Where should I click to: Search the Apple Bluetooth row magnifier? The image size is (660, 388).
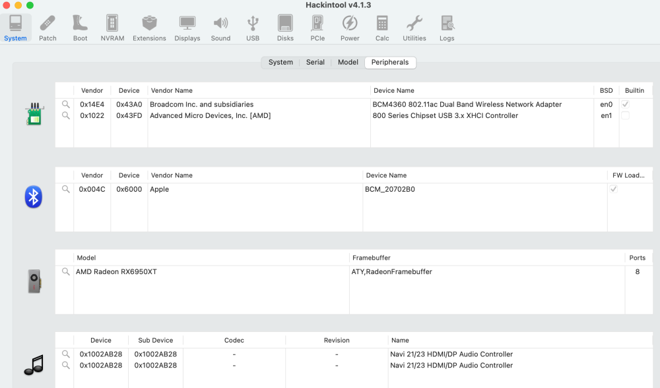tap(65, 189)
